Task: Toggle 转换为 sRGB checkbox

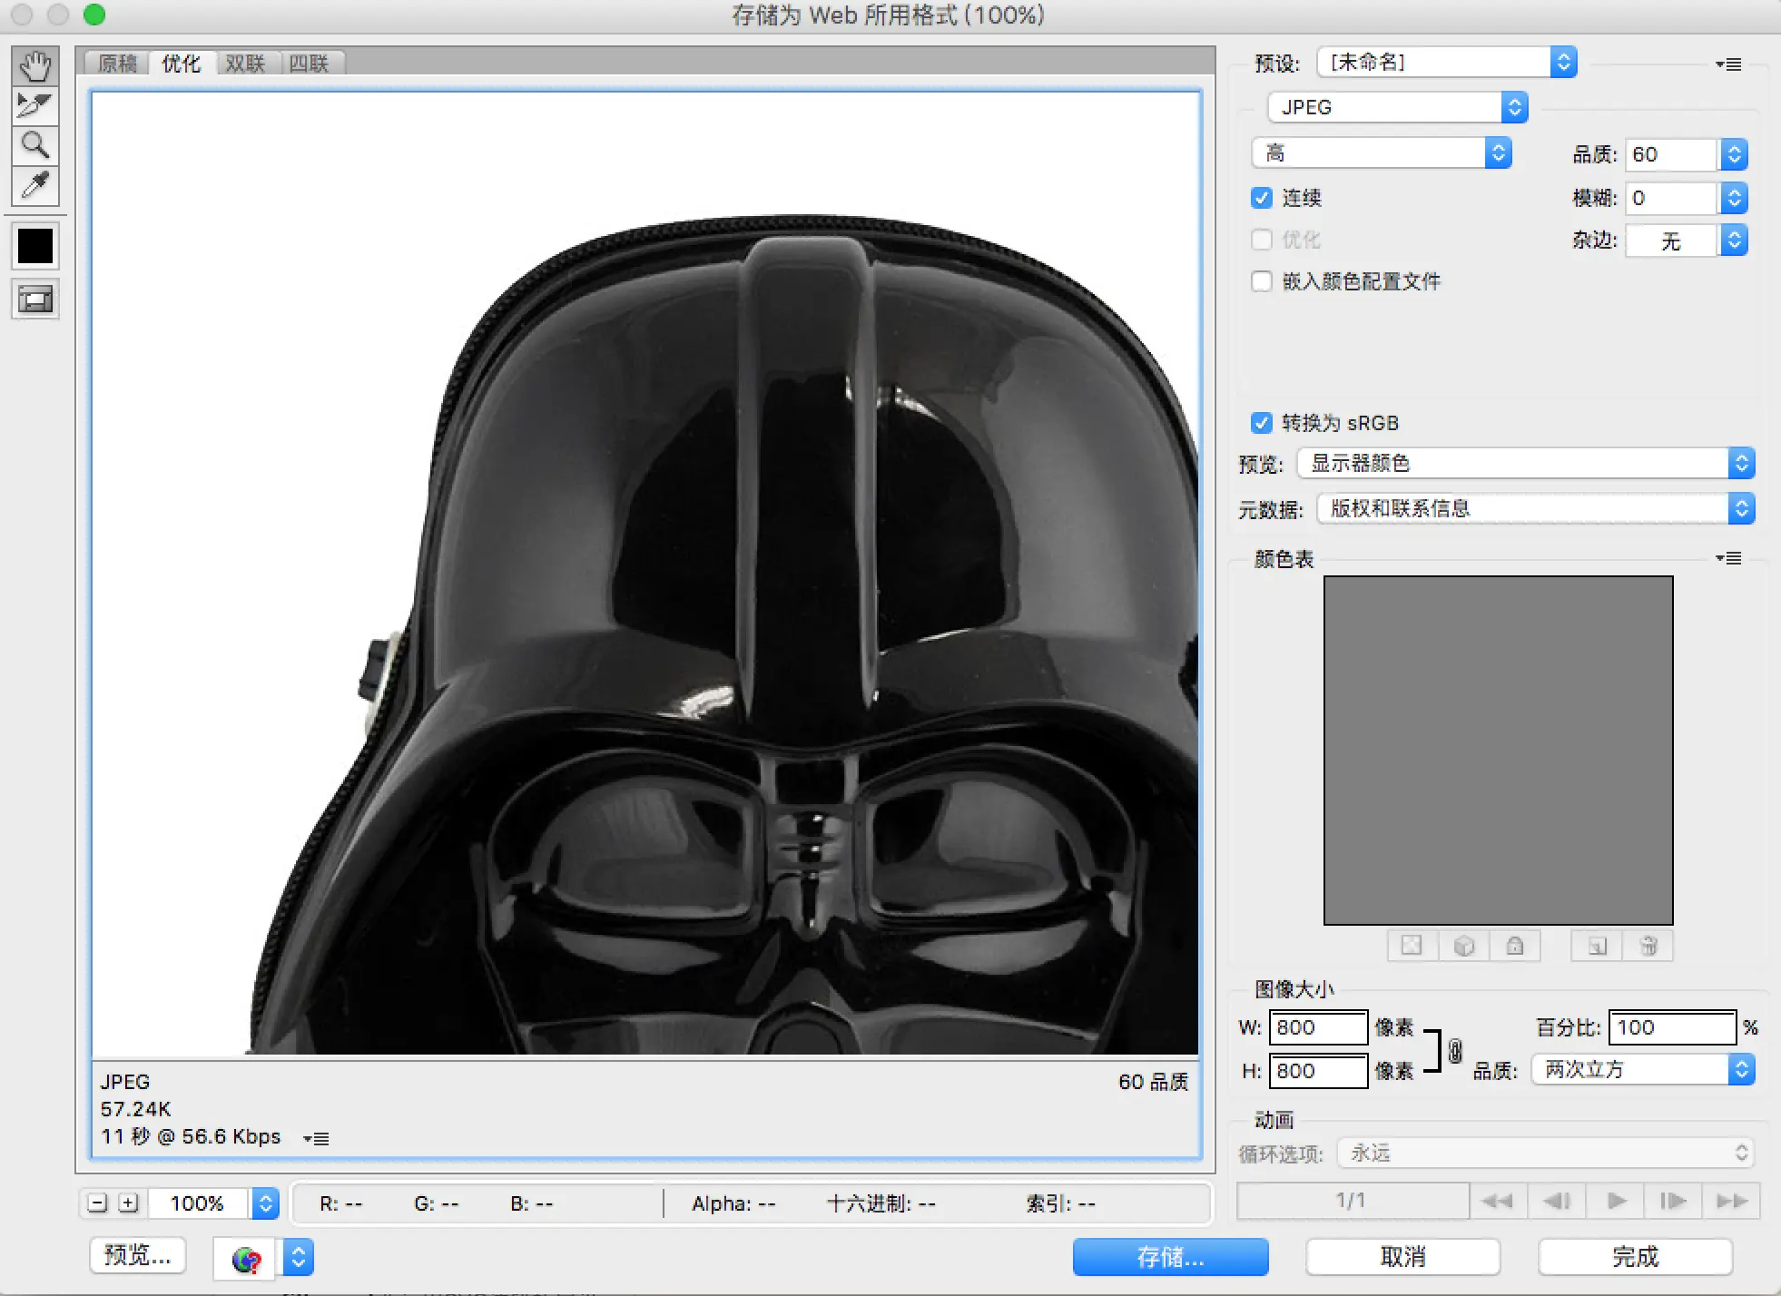Action: (1262, 423)
